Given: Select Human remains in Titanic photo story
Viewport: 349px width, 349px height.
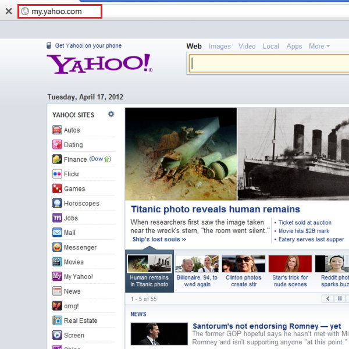Looking at the screenshot, I should click(x=149, y=271).
